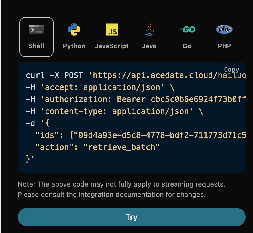Click the Java coffee cup icon
253x233 pixels.
tap(149, 30)
